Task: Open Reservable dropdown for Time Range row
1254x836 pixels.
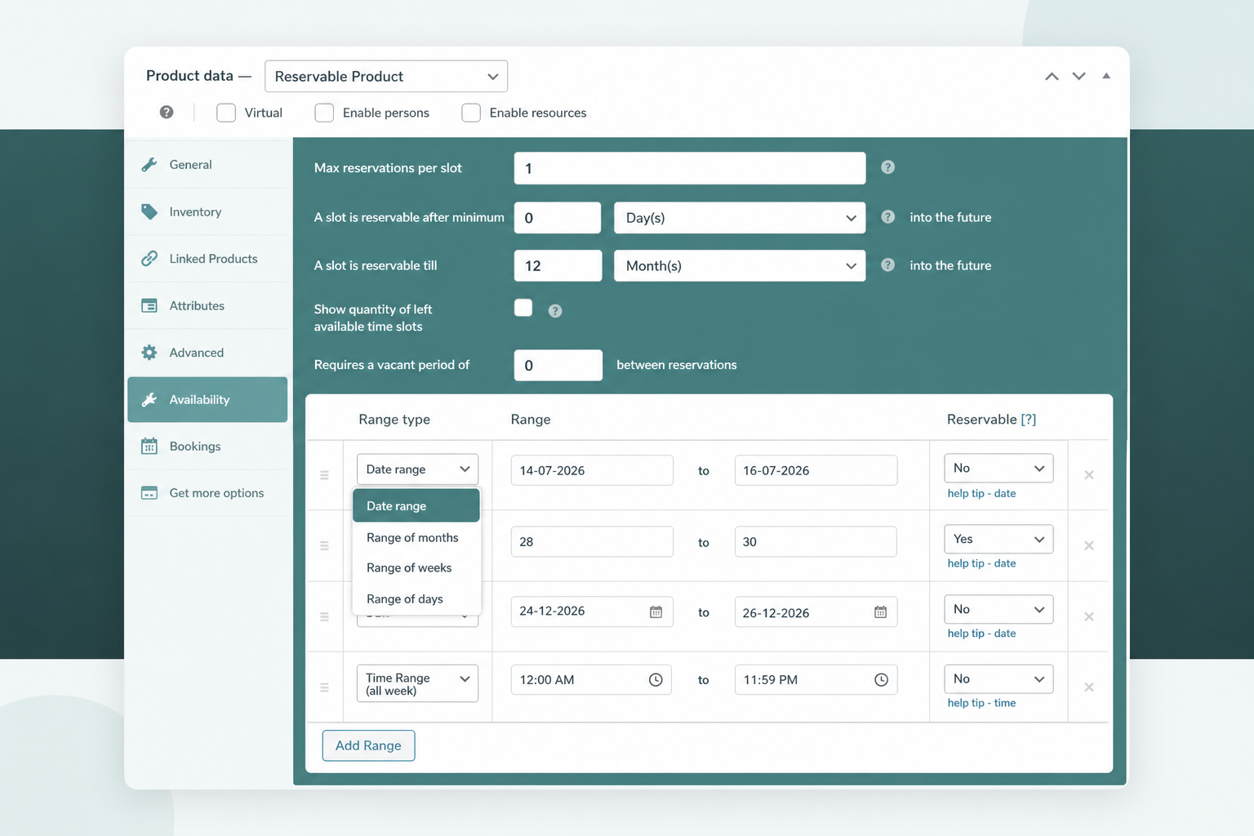Action: (998, 679)
